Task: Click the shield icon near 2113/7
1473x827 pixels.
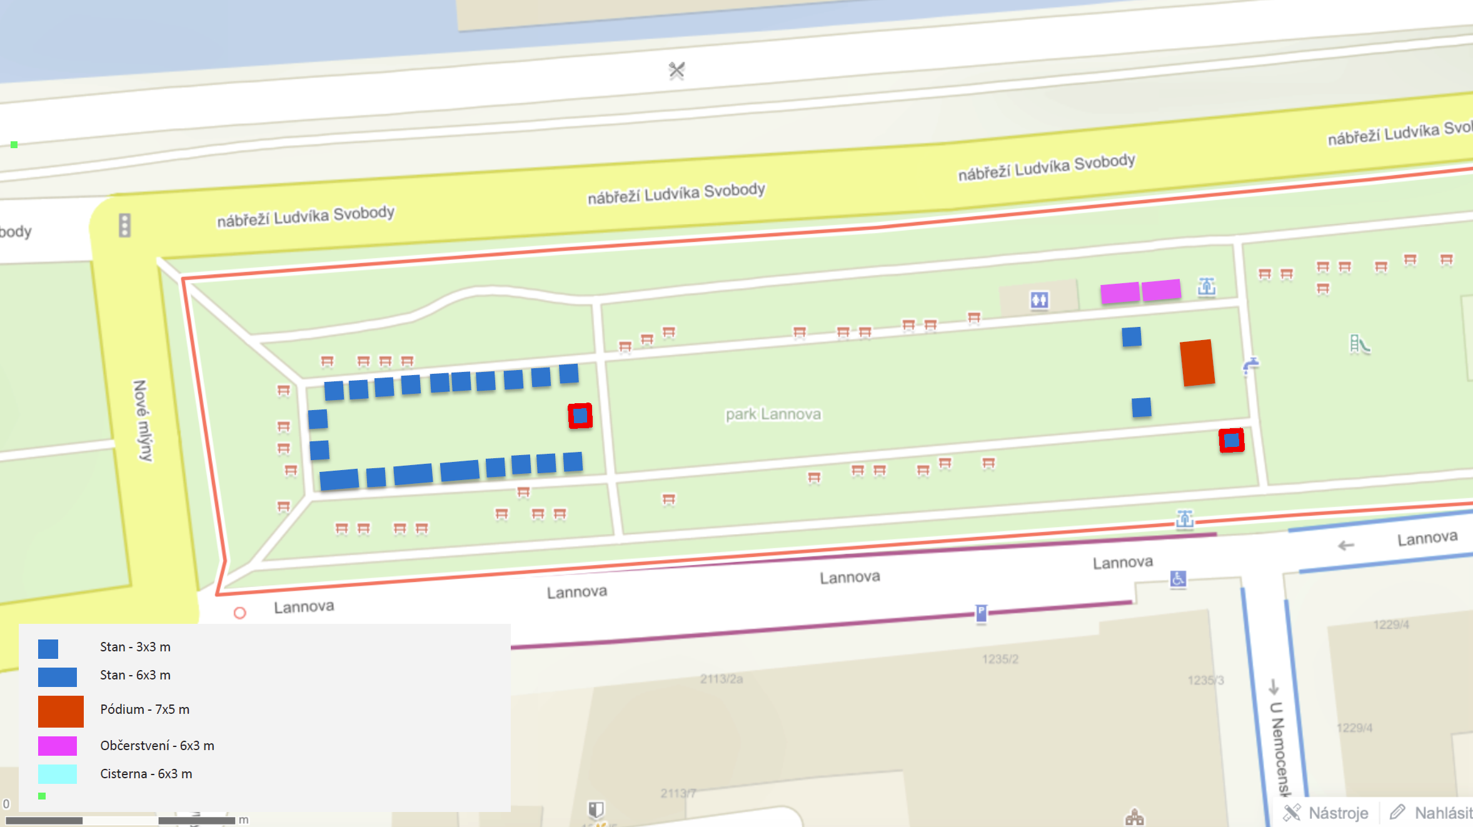Action: (x=596, y=809)
